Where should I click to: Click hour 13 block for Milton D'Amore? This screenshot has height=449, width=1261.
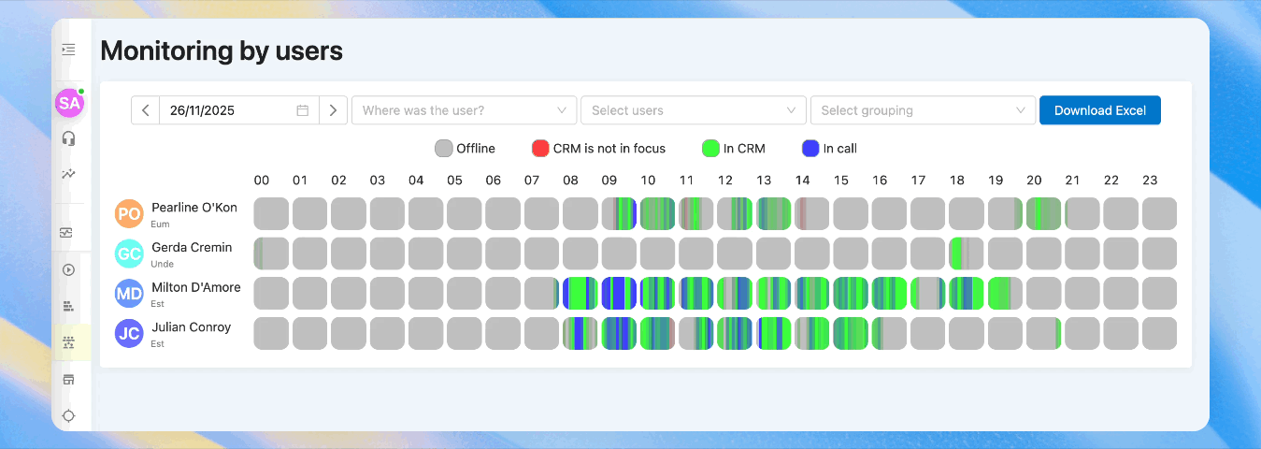[x=773, y=294]
